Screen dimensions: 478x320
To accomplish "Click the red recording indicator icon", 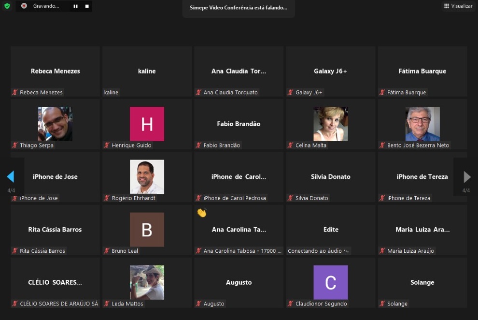I will click(24, 6).
